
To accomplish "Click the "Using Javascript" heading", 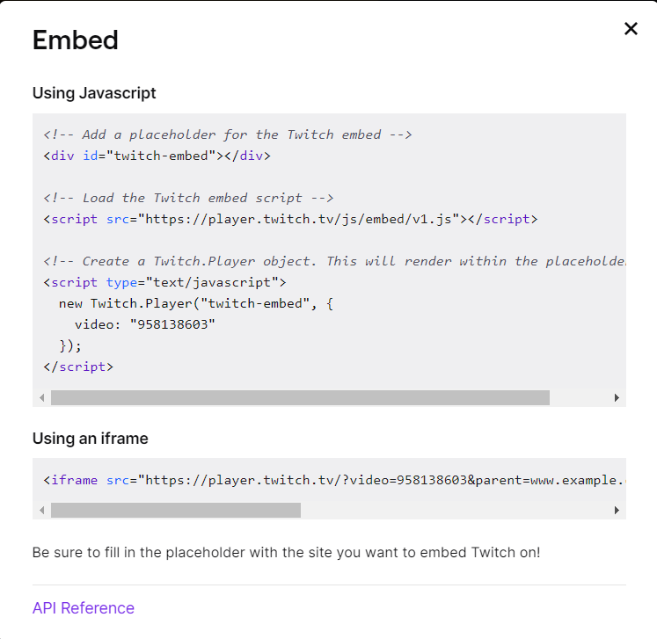I will coord(94,92).
